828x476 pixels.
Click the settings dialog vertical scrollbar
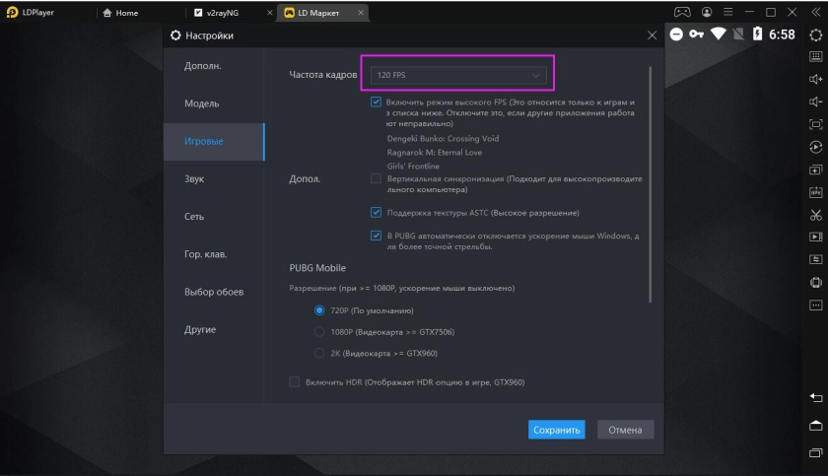650,184
